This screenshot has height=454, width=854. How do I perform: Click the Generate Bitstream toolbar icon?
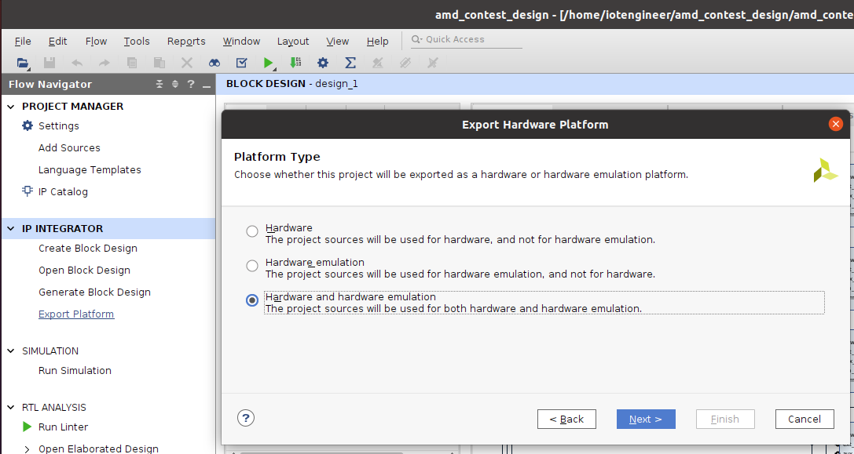point(295,63)
